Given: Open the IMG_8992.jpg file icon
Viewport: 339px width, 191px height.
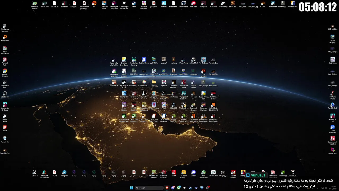Looking at the screenshot, I should [253, 5].
